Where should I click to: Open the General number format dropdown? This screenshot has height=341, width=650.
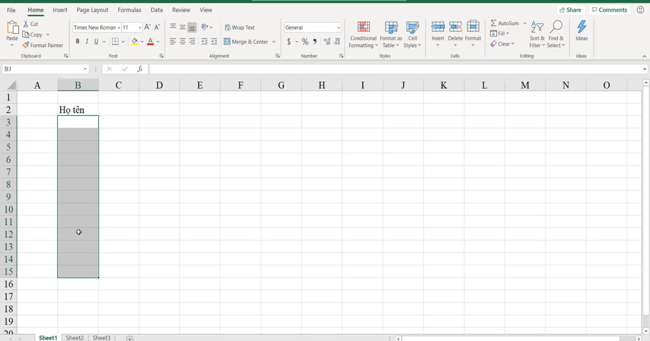pyautogui.click(x=313, y=27)
